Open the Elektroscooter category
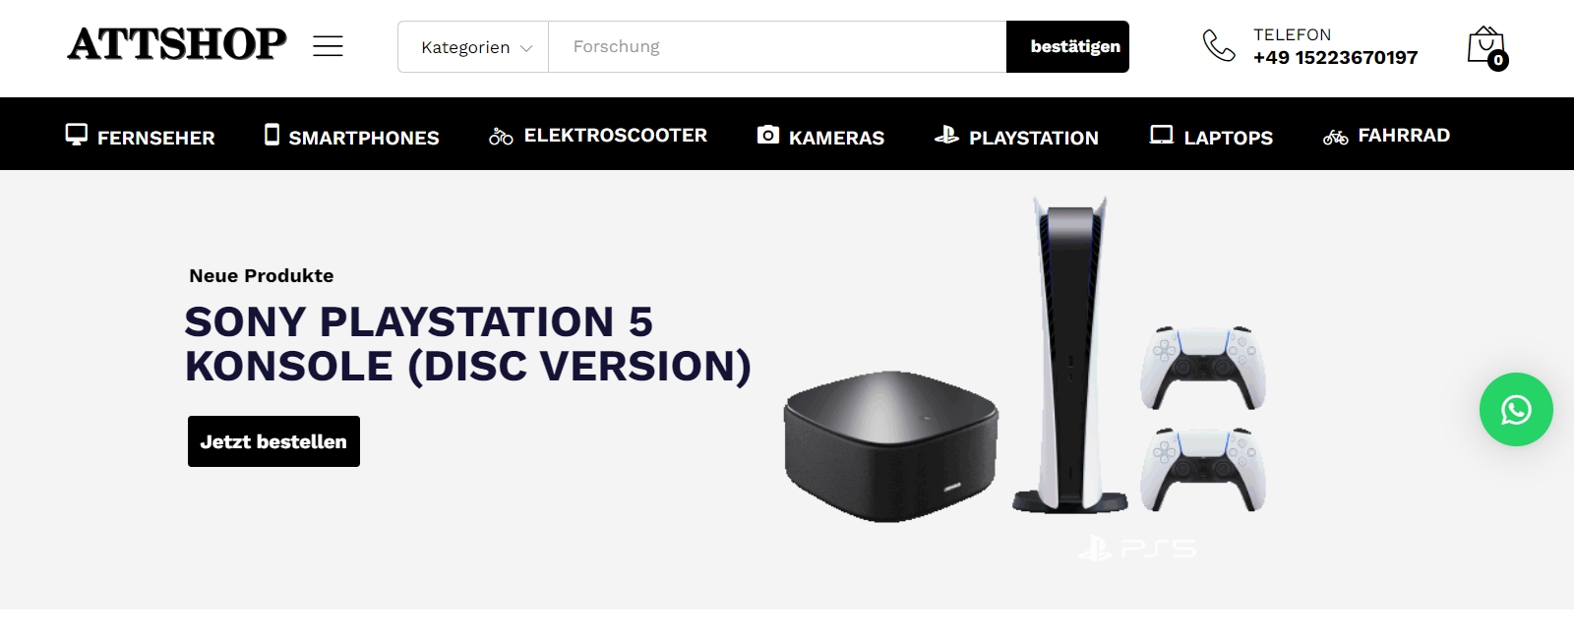 (x=598, y=136)
